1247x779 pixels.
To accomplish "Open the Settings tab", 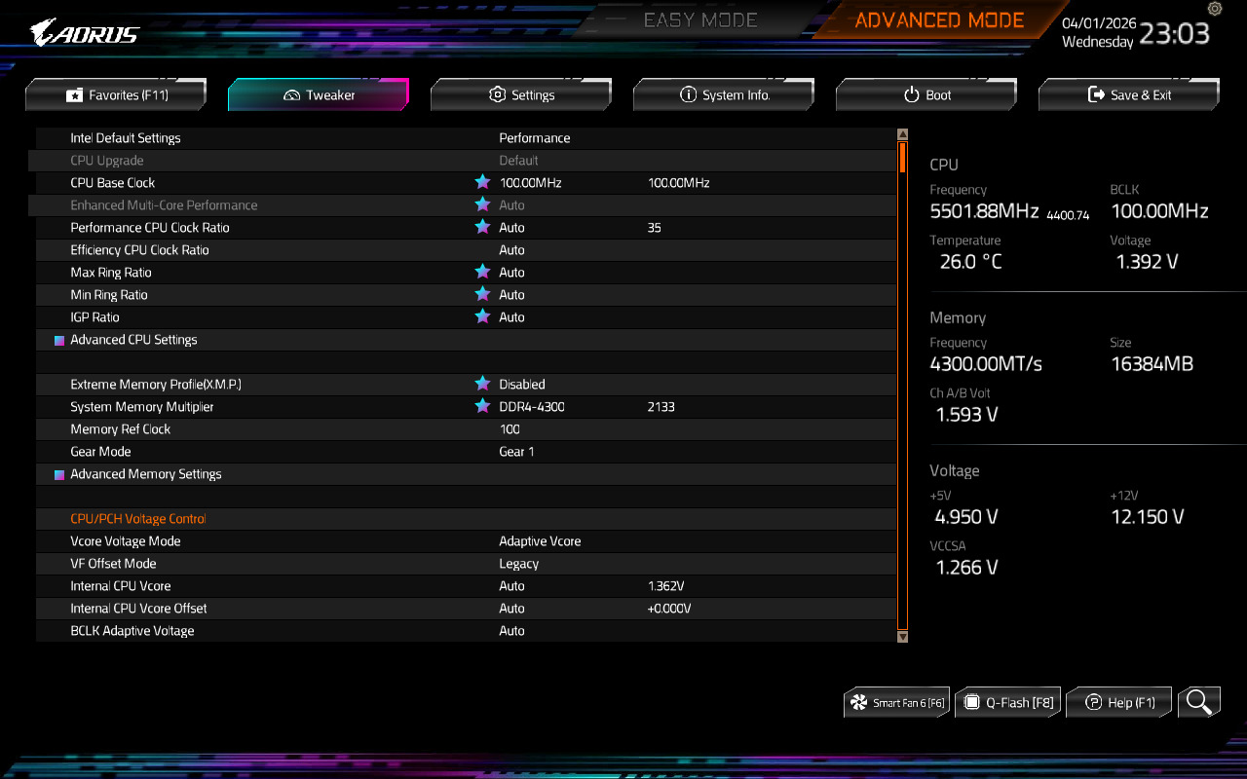I will (521, 94).
